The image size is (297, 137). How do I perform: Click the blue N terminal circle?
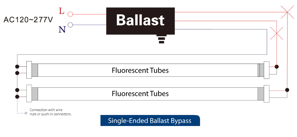(x=70, y=25)
